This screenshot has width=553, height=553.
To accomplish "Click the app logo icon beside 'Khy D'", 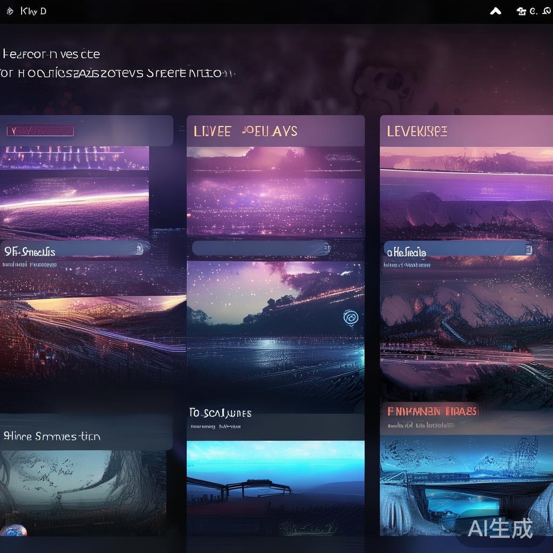I will [x=9, y=11].
